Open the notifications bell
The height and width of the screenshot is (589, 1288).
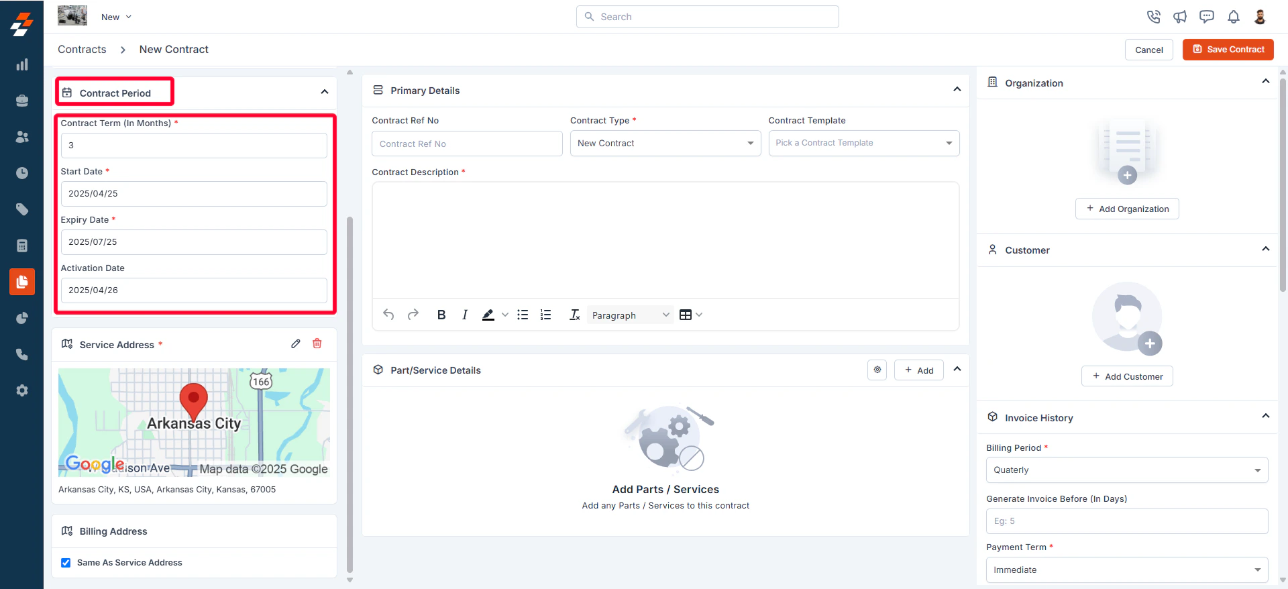1234,17
